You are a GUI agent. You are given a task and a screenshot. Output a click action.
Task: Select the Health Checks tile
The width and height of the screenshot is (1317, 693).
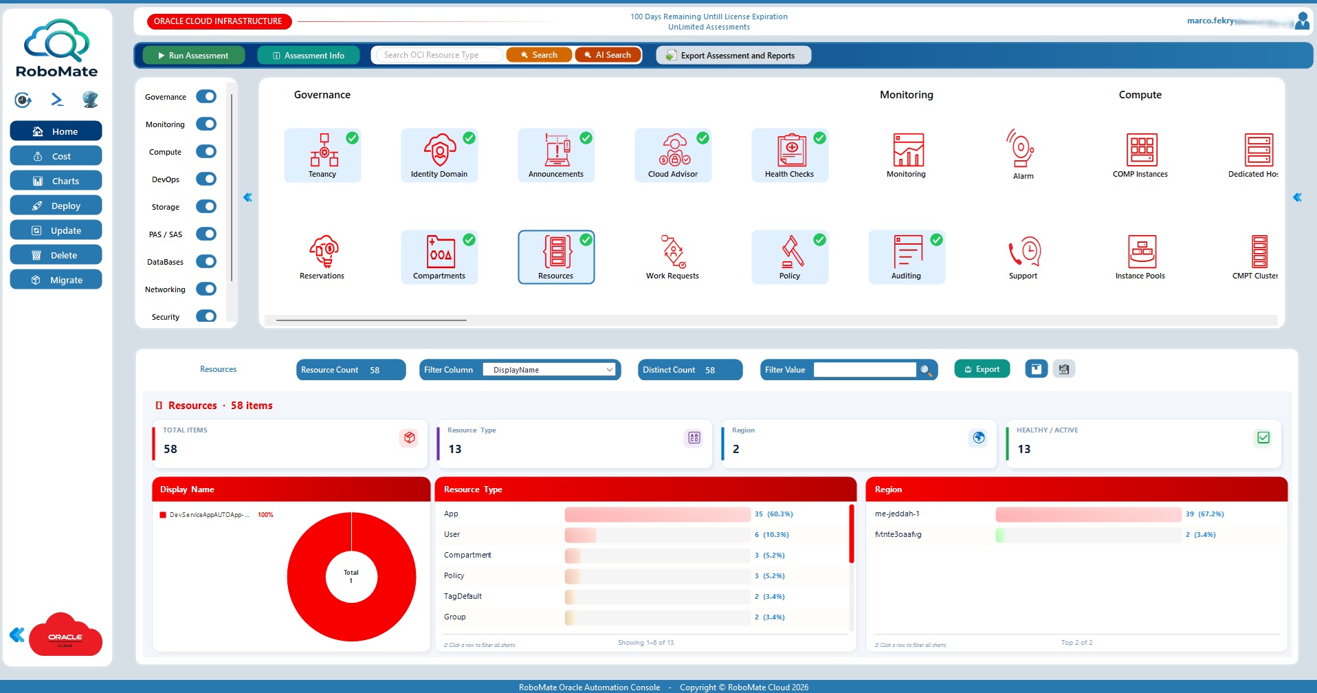(x=790, y=155)
